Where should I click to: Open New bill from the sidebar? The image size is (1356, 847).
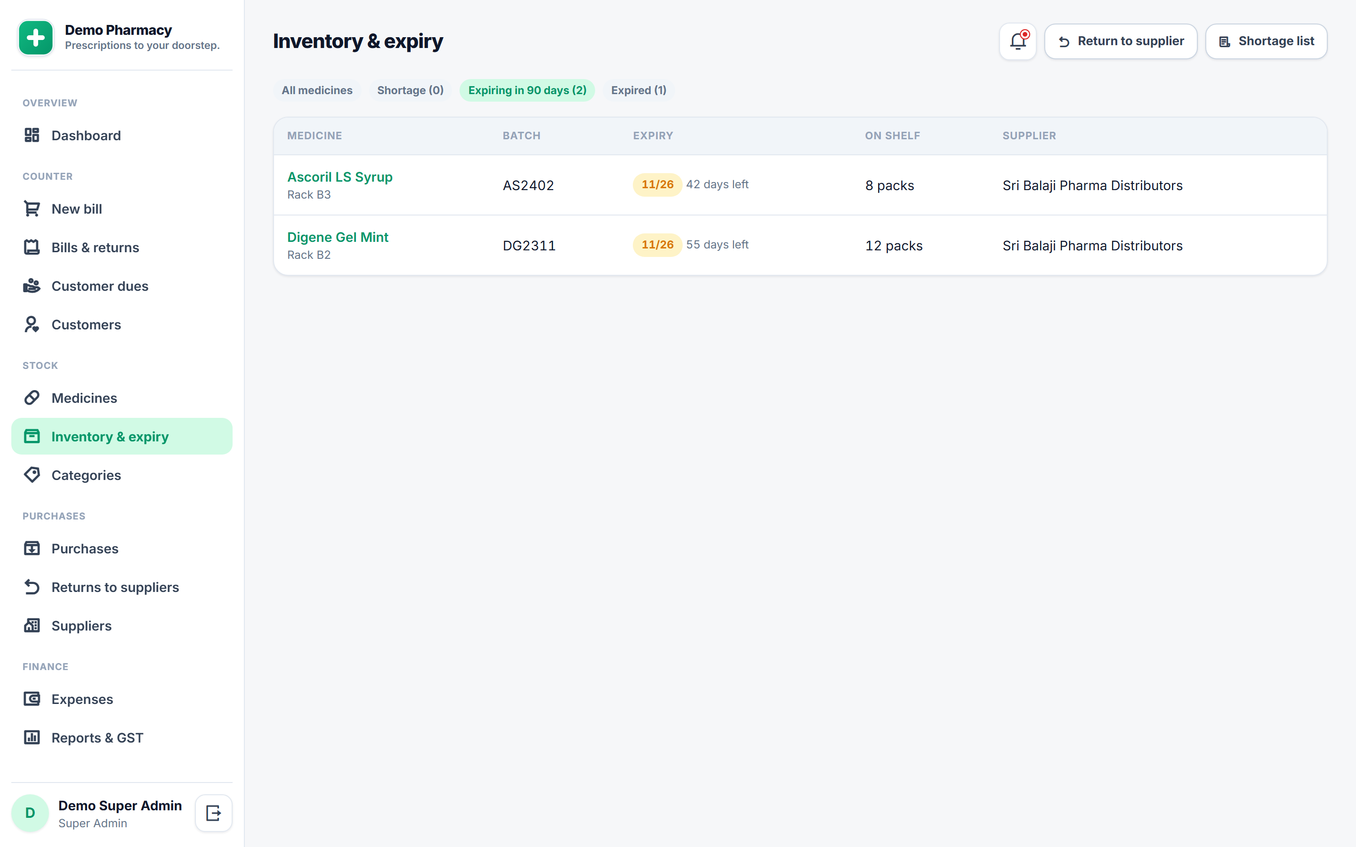121,208
